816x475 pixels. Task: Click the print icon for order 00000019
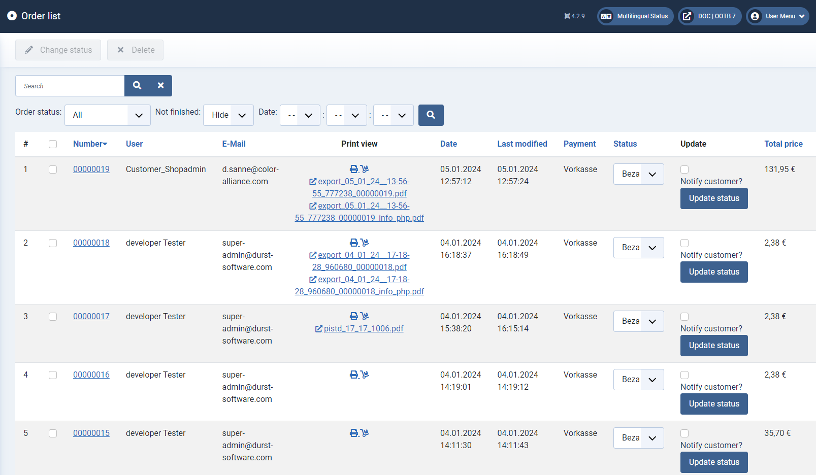pyautogui.click(x=354, y=169)
